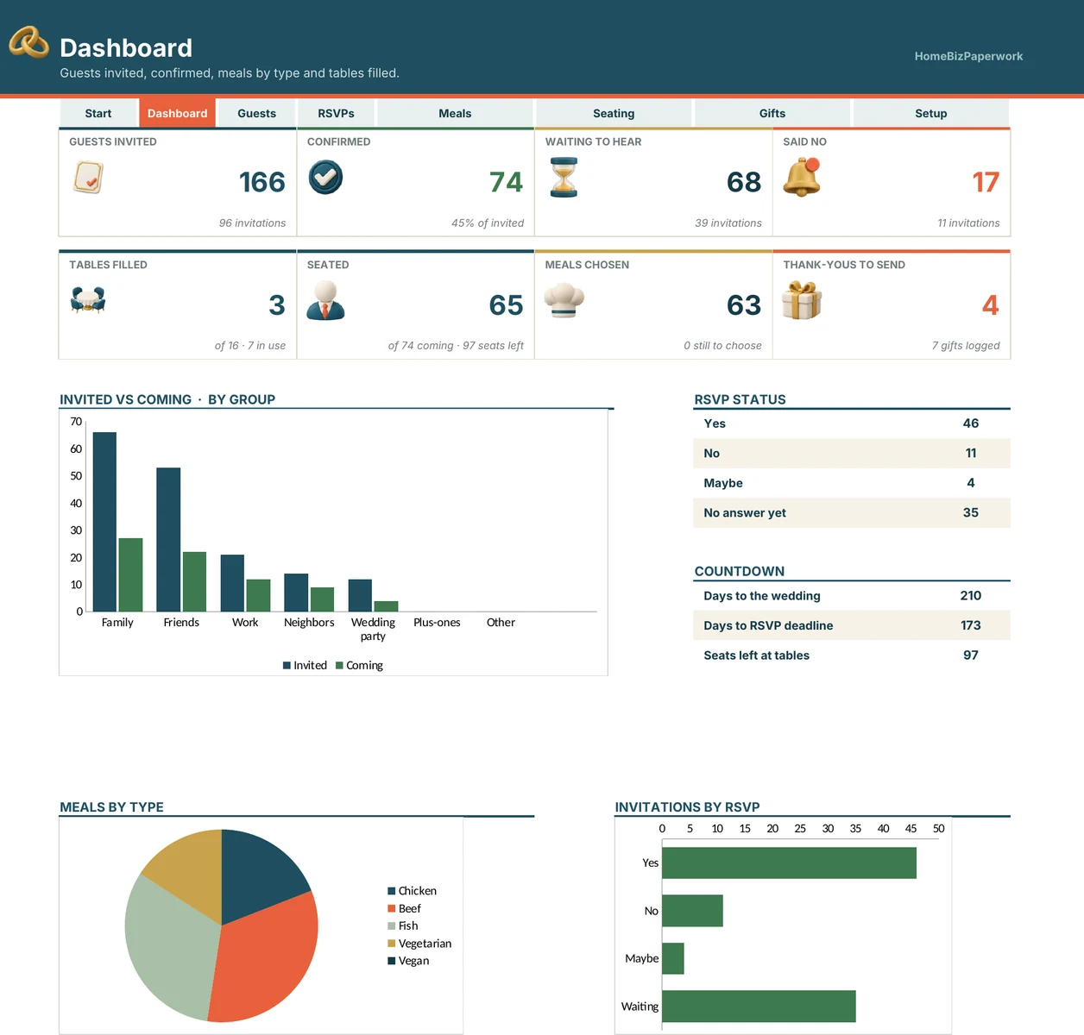Open the RSVPs tab

pos(336,113)
